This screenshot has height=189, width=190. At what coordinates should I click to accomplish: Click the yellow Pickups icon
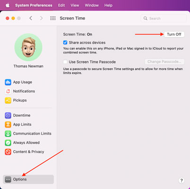point(8,100)
